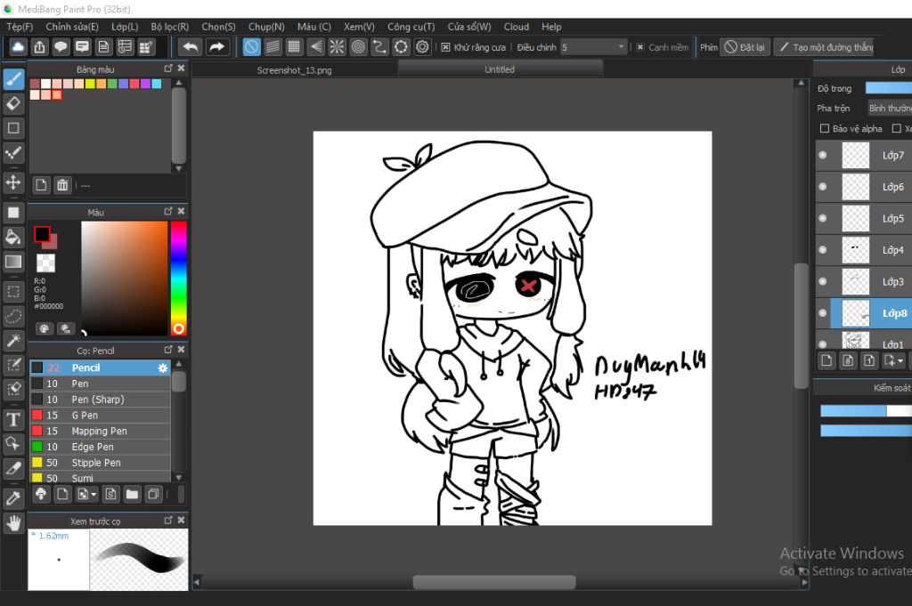The image size is (912, 606).
Task: Click Tạo một đường thẳng button
Action: tap(826, 47)
